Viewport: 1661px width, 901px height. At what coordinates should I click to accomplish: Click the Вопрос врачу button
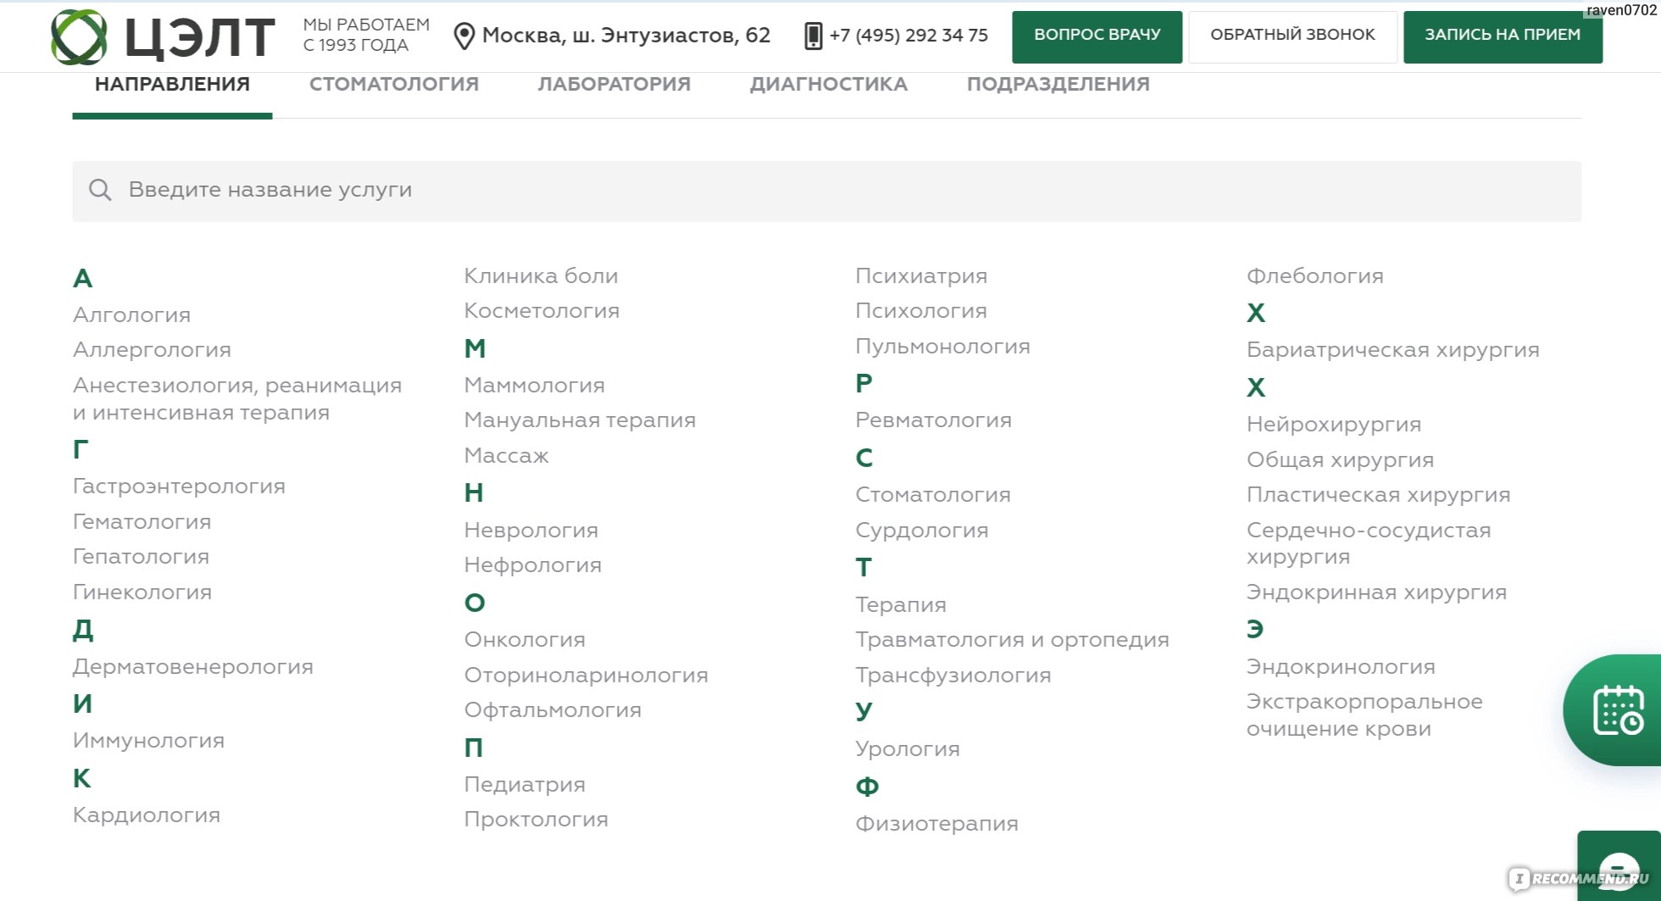point(1097,36)
